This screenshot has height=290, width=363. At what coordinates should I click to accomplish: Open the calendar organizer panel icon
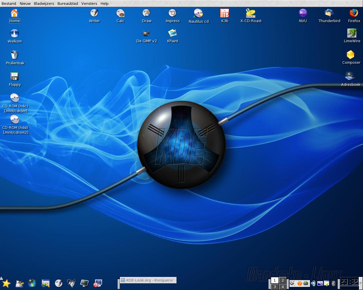coord(45,283)
